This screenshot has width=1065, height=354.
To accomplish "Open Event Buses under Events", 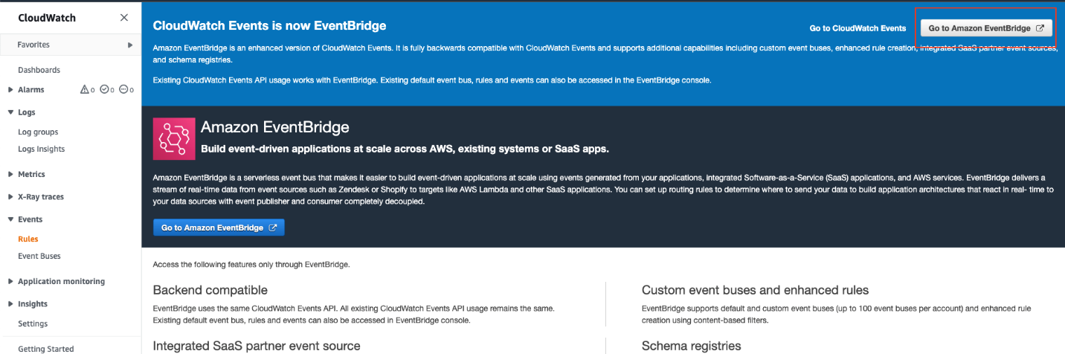I will [39, 256].
